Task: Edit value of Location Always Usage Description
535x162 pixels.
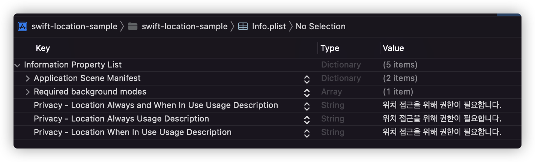Action: [442, 119]
